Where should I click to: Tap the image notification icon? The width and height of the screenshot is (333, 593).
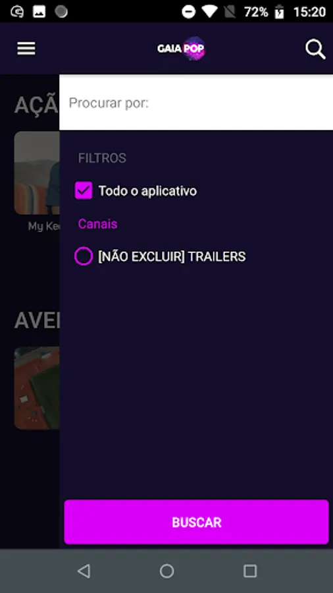coord(39,12)
